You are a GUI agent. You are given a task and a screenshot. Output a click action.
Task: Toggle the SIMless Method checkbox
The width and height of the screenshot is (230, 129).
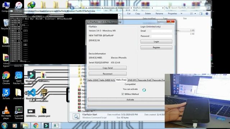coord(123,94)
